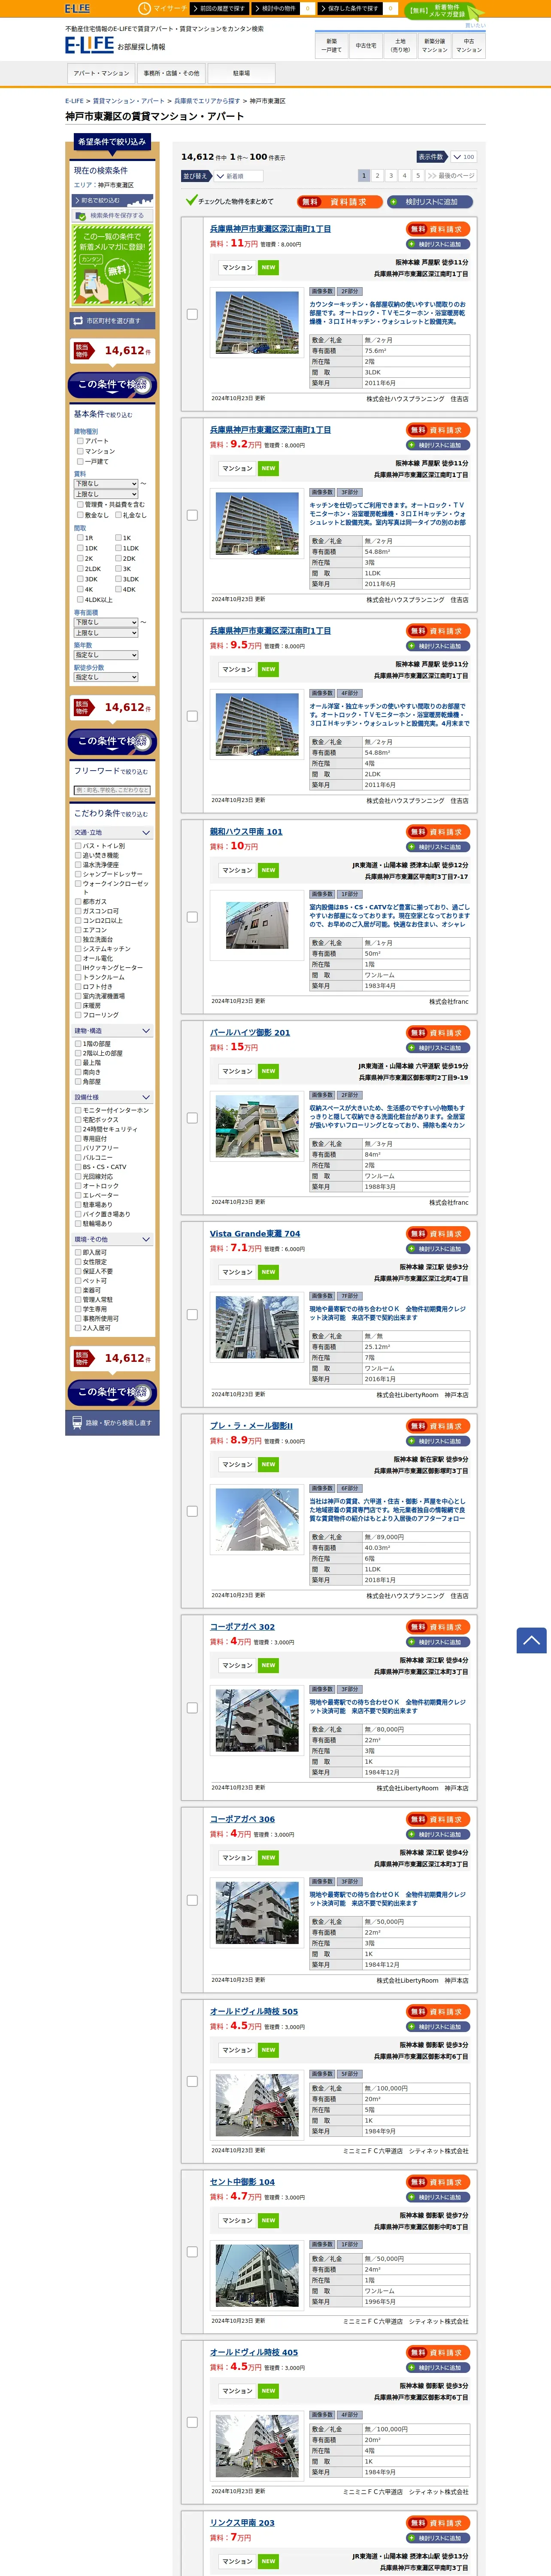Open the 築年数 指定なし dropdown
551x2576 pixels.
point(106,655)
